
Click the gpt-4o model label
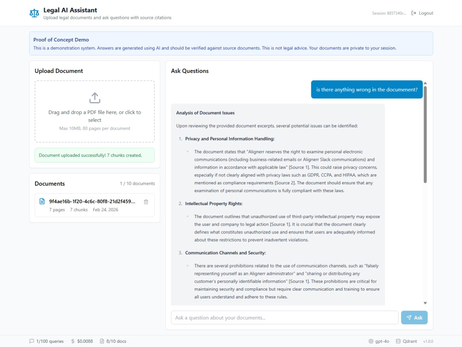tap(382, 341)
